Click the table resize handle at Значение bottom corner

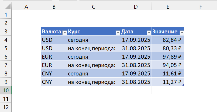tap(183, 85)
